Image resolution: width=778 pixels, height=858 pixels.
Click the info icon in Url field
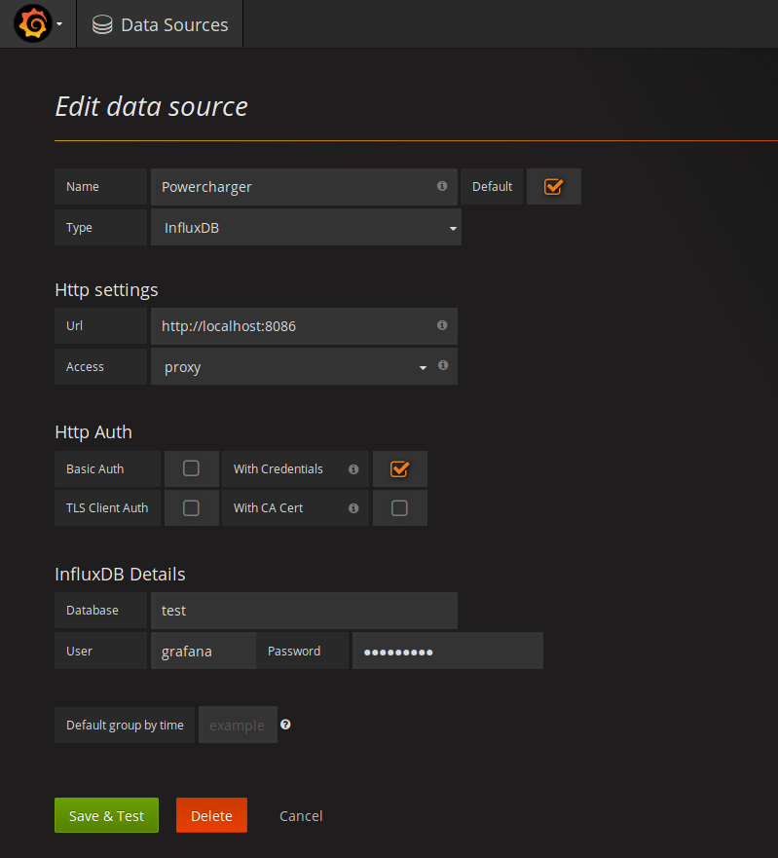(442, 325)
